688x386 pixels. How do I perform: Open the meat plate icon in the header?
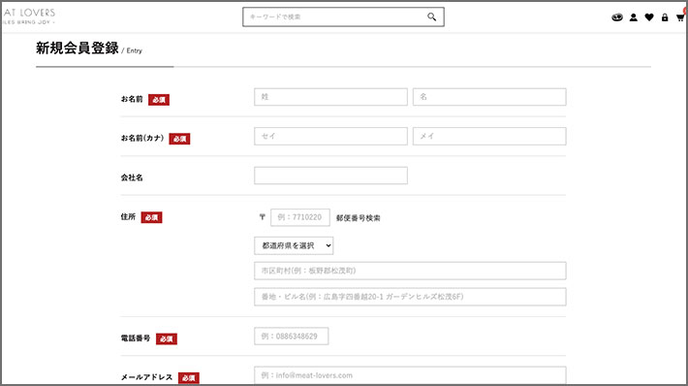tap(617, 17)
